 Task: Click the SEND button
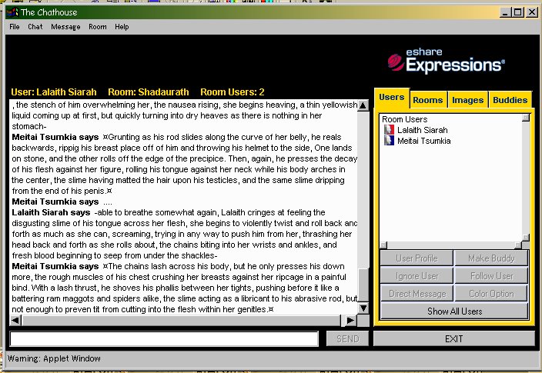click(348, 339)
